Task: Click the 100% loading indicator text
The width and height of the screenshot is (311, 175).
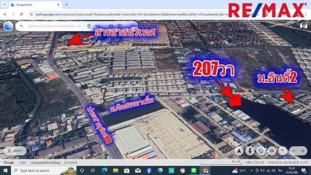Action: [x=22, y=163]
